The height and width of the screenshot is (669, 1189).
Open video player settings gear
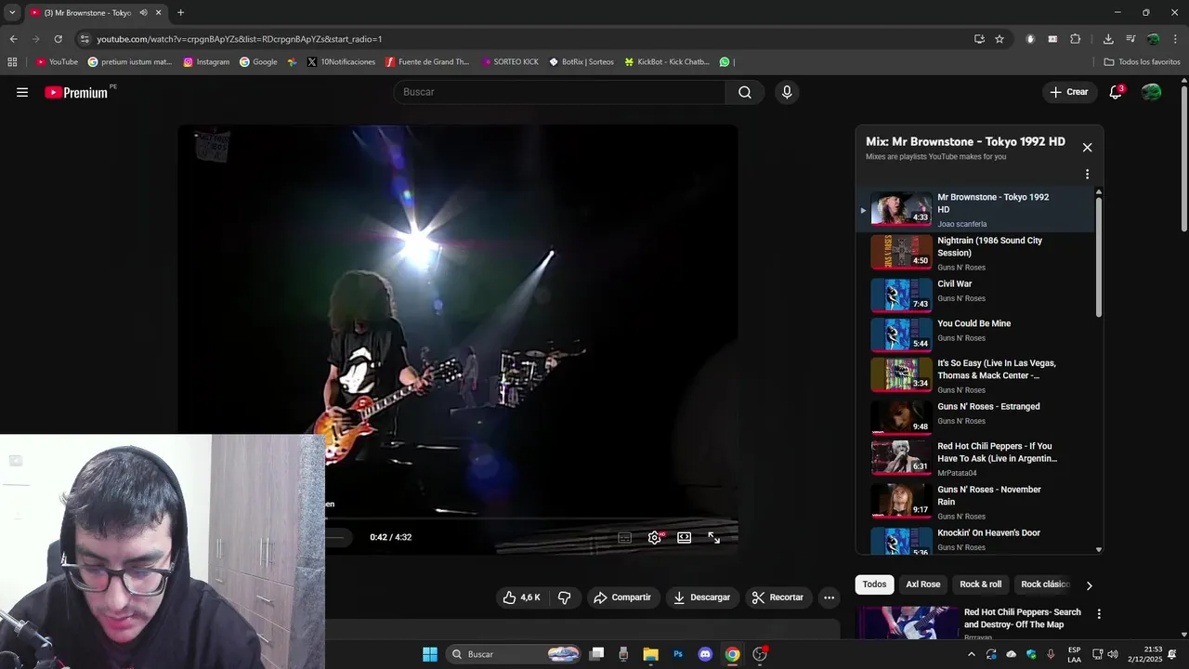click(x=655, y=537)
